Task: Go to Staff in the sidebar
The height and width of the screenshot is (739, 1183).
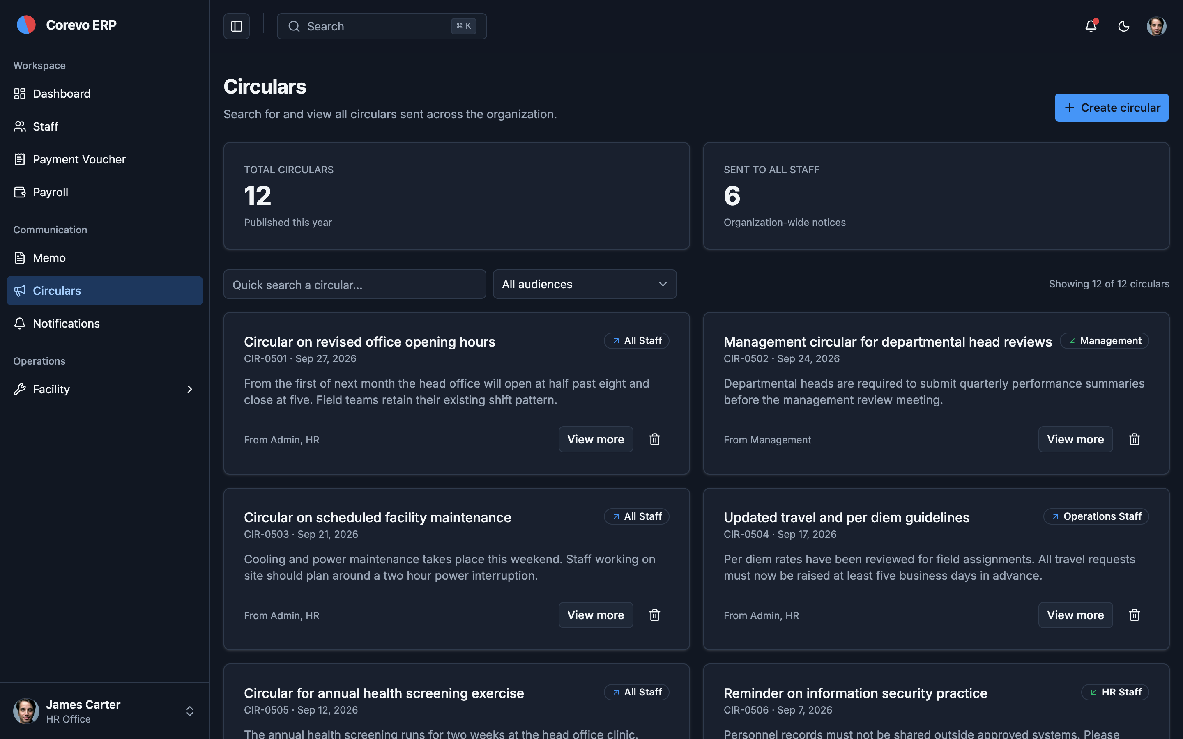Action: pyautogui.click(x=105, y=126)
